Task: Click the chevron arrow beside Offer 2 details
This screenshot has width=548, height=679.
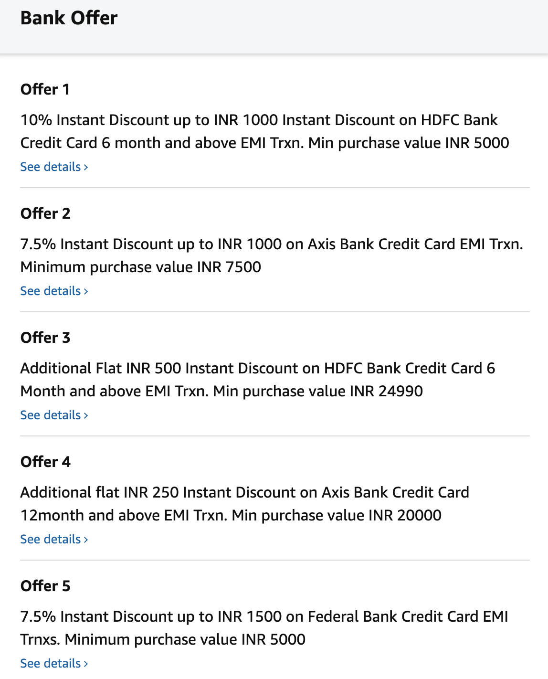Action: coord(86,291)
